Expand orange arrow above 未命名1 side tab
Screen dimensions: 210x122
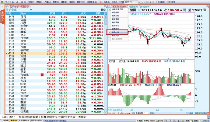click(2, 7)
